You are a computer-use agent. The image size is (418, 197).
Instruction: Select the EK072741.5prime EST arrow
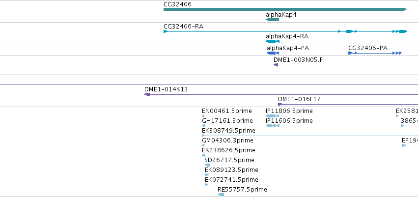pyautogui.click(x=206, y=185)
